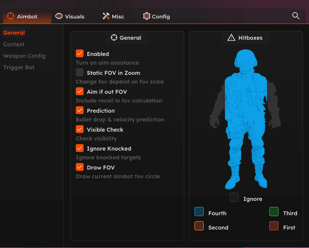Open the Trigger Bot sidebar section
The width and height of the screenshot is (309, 248).
(19, 67)
